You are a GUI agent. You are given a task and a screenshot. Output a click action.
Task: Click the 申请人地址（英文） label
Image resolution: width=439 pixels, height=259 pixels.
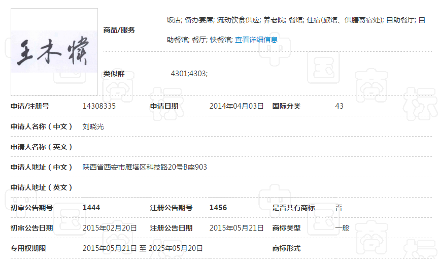(x=42, y=187)
